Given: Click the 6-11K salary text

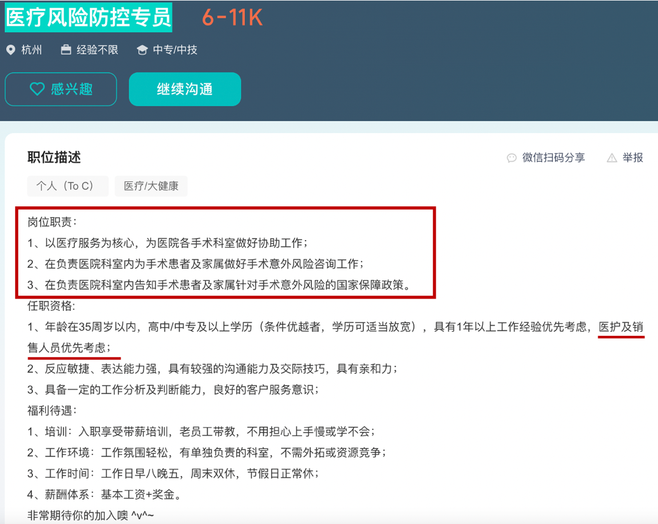Looking at the screenshot, I should point(232,18).
